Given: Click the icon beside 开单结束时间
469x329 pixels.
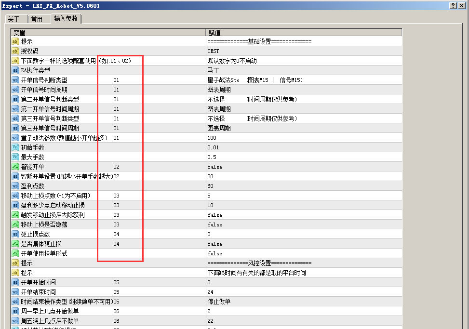Looking at the screenshot, I should (x=15, y=292).
